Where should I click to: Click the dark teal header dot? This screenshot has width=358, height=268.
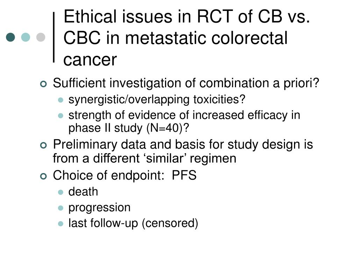pyautogui.click(x=10, y=37)
